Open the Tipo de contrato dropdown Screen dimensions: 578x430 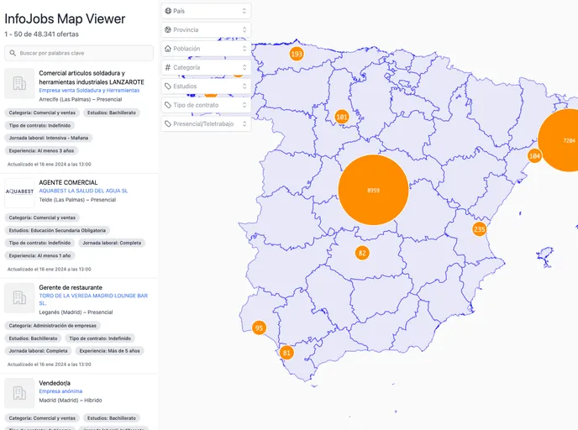(206, 105)
